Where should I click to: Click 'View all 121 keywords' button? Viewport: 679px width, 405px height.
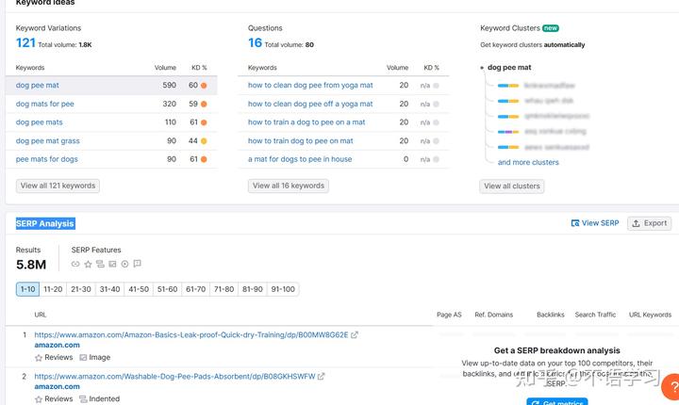(58, 186)
